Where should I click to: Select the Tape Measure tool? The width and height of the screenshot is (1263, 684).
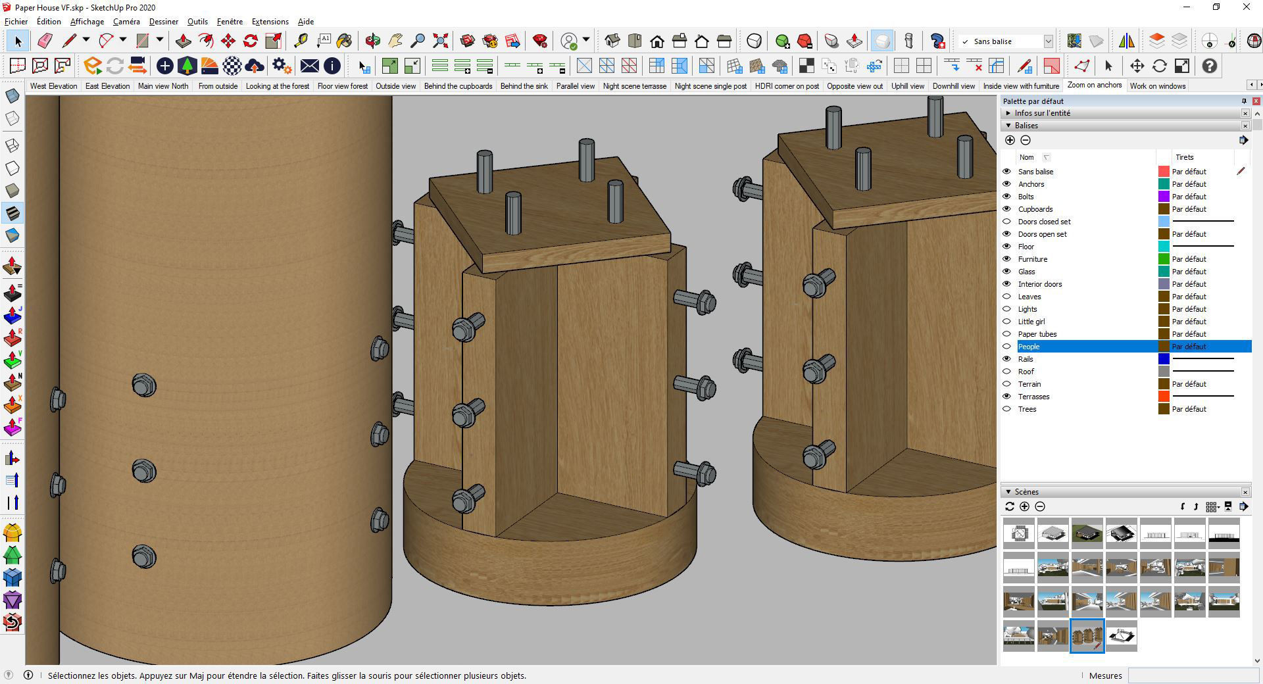click(x=301, y=41)
